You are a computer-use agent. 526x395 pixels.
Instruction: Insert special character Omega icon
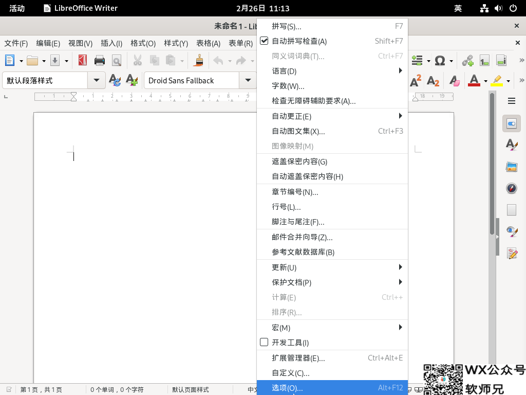tap(440, 61)
